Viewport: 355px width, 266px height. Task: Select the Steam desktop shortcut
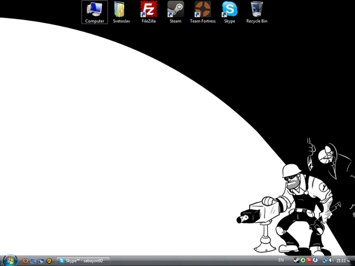pyautogui.click(x=176, y=12)
